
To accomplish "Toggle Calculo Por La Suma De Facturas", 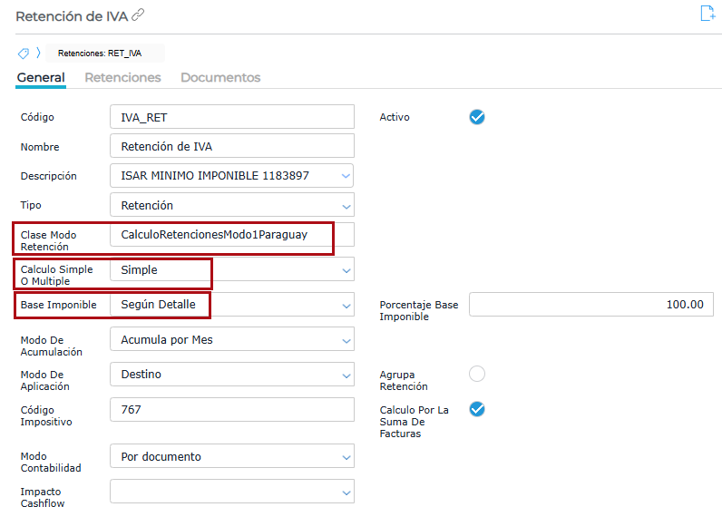I will [477, 409].
